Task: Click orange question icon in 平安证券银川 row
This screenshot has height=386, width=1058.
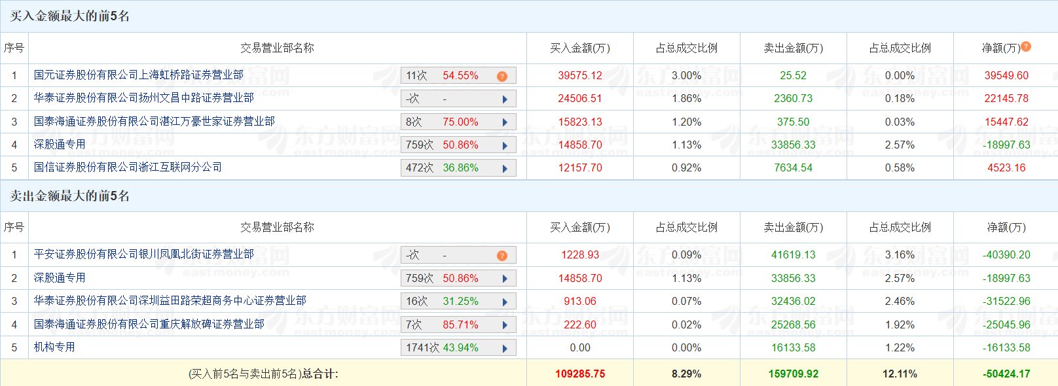Action: (x=502, y=256)
